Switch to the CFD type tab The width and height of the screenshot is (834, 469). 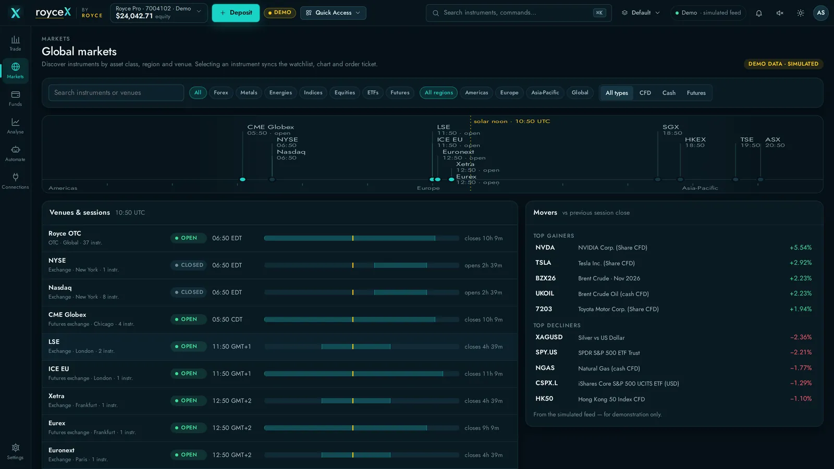tap(645, 93)
